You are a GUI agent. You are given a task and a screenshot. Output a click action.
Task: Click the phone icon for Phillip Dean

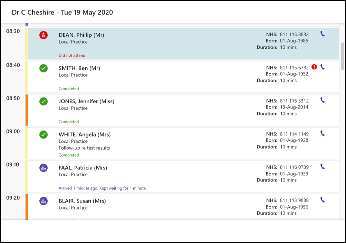(x=323, y=34)
